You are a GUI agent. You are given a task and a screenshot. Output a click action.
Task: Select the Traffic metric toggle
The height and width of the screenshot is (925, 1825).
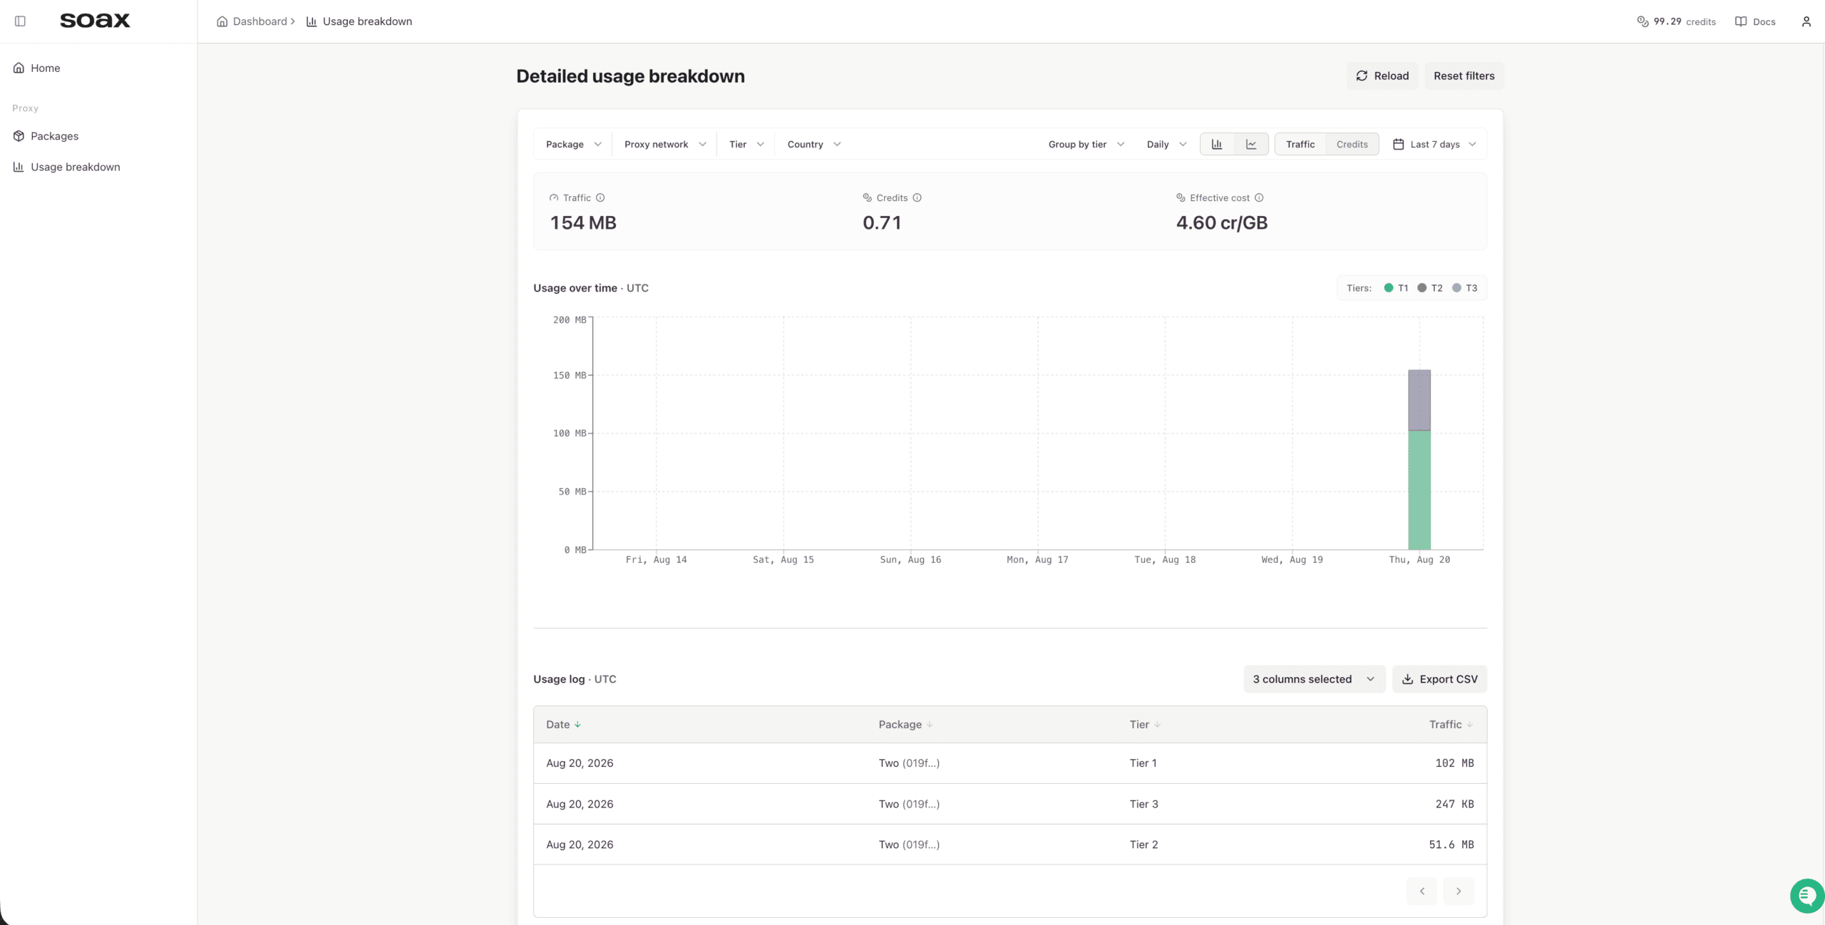click(x=1300, y=144)
